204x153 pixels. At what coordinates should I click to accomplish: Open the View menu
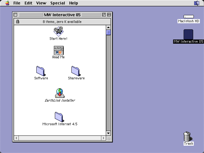[x=41, y=3]
